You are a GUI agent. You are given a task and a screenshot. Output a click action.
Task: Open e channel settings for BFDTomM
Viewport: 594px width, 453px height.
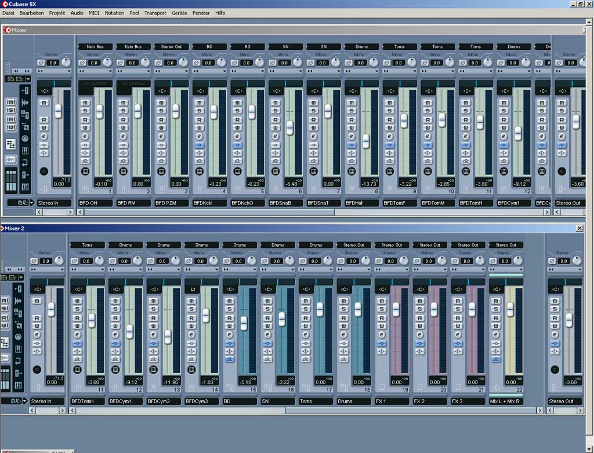coord(428,136)
